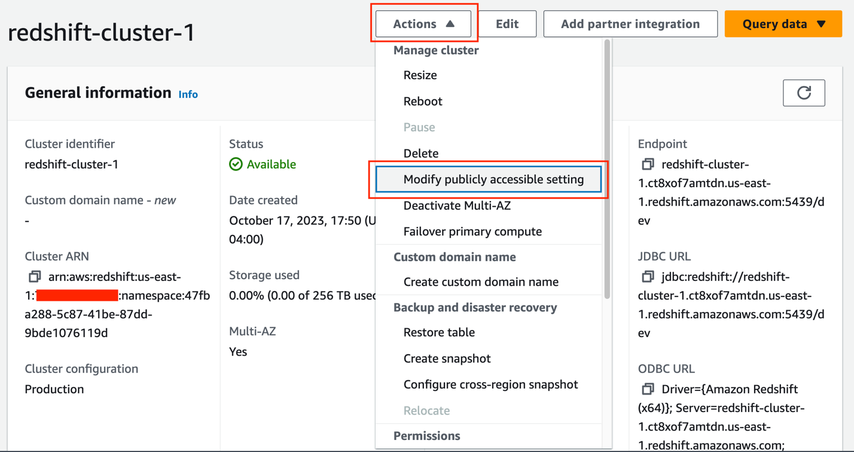Choose Create snapshot from the menu
Viewport: 854px width, 452px height.
coord(489,359)
